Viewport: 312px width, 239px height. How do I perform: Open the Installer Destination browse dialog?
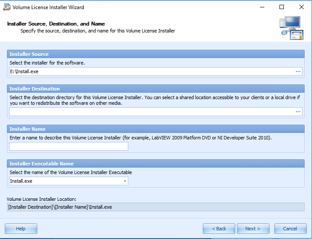pos(298,112)
